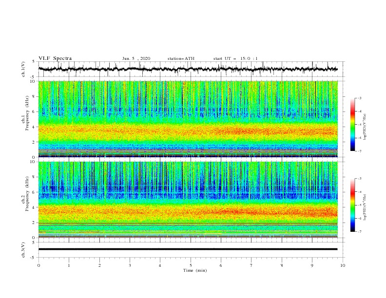Click the time axis tick label "9"
The image size is (386, 298).
(312, 265)
